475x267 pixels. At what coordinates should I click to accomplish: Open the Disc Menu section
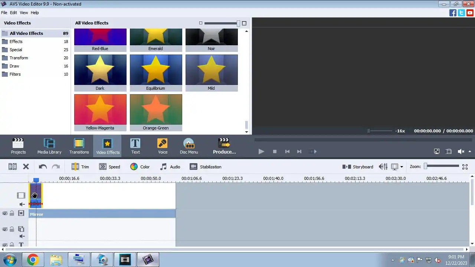point(189,146)
